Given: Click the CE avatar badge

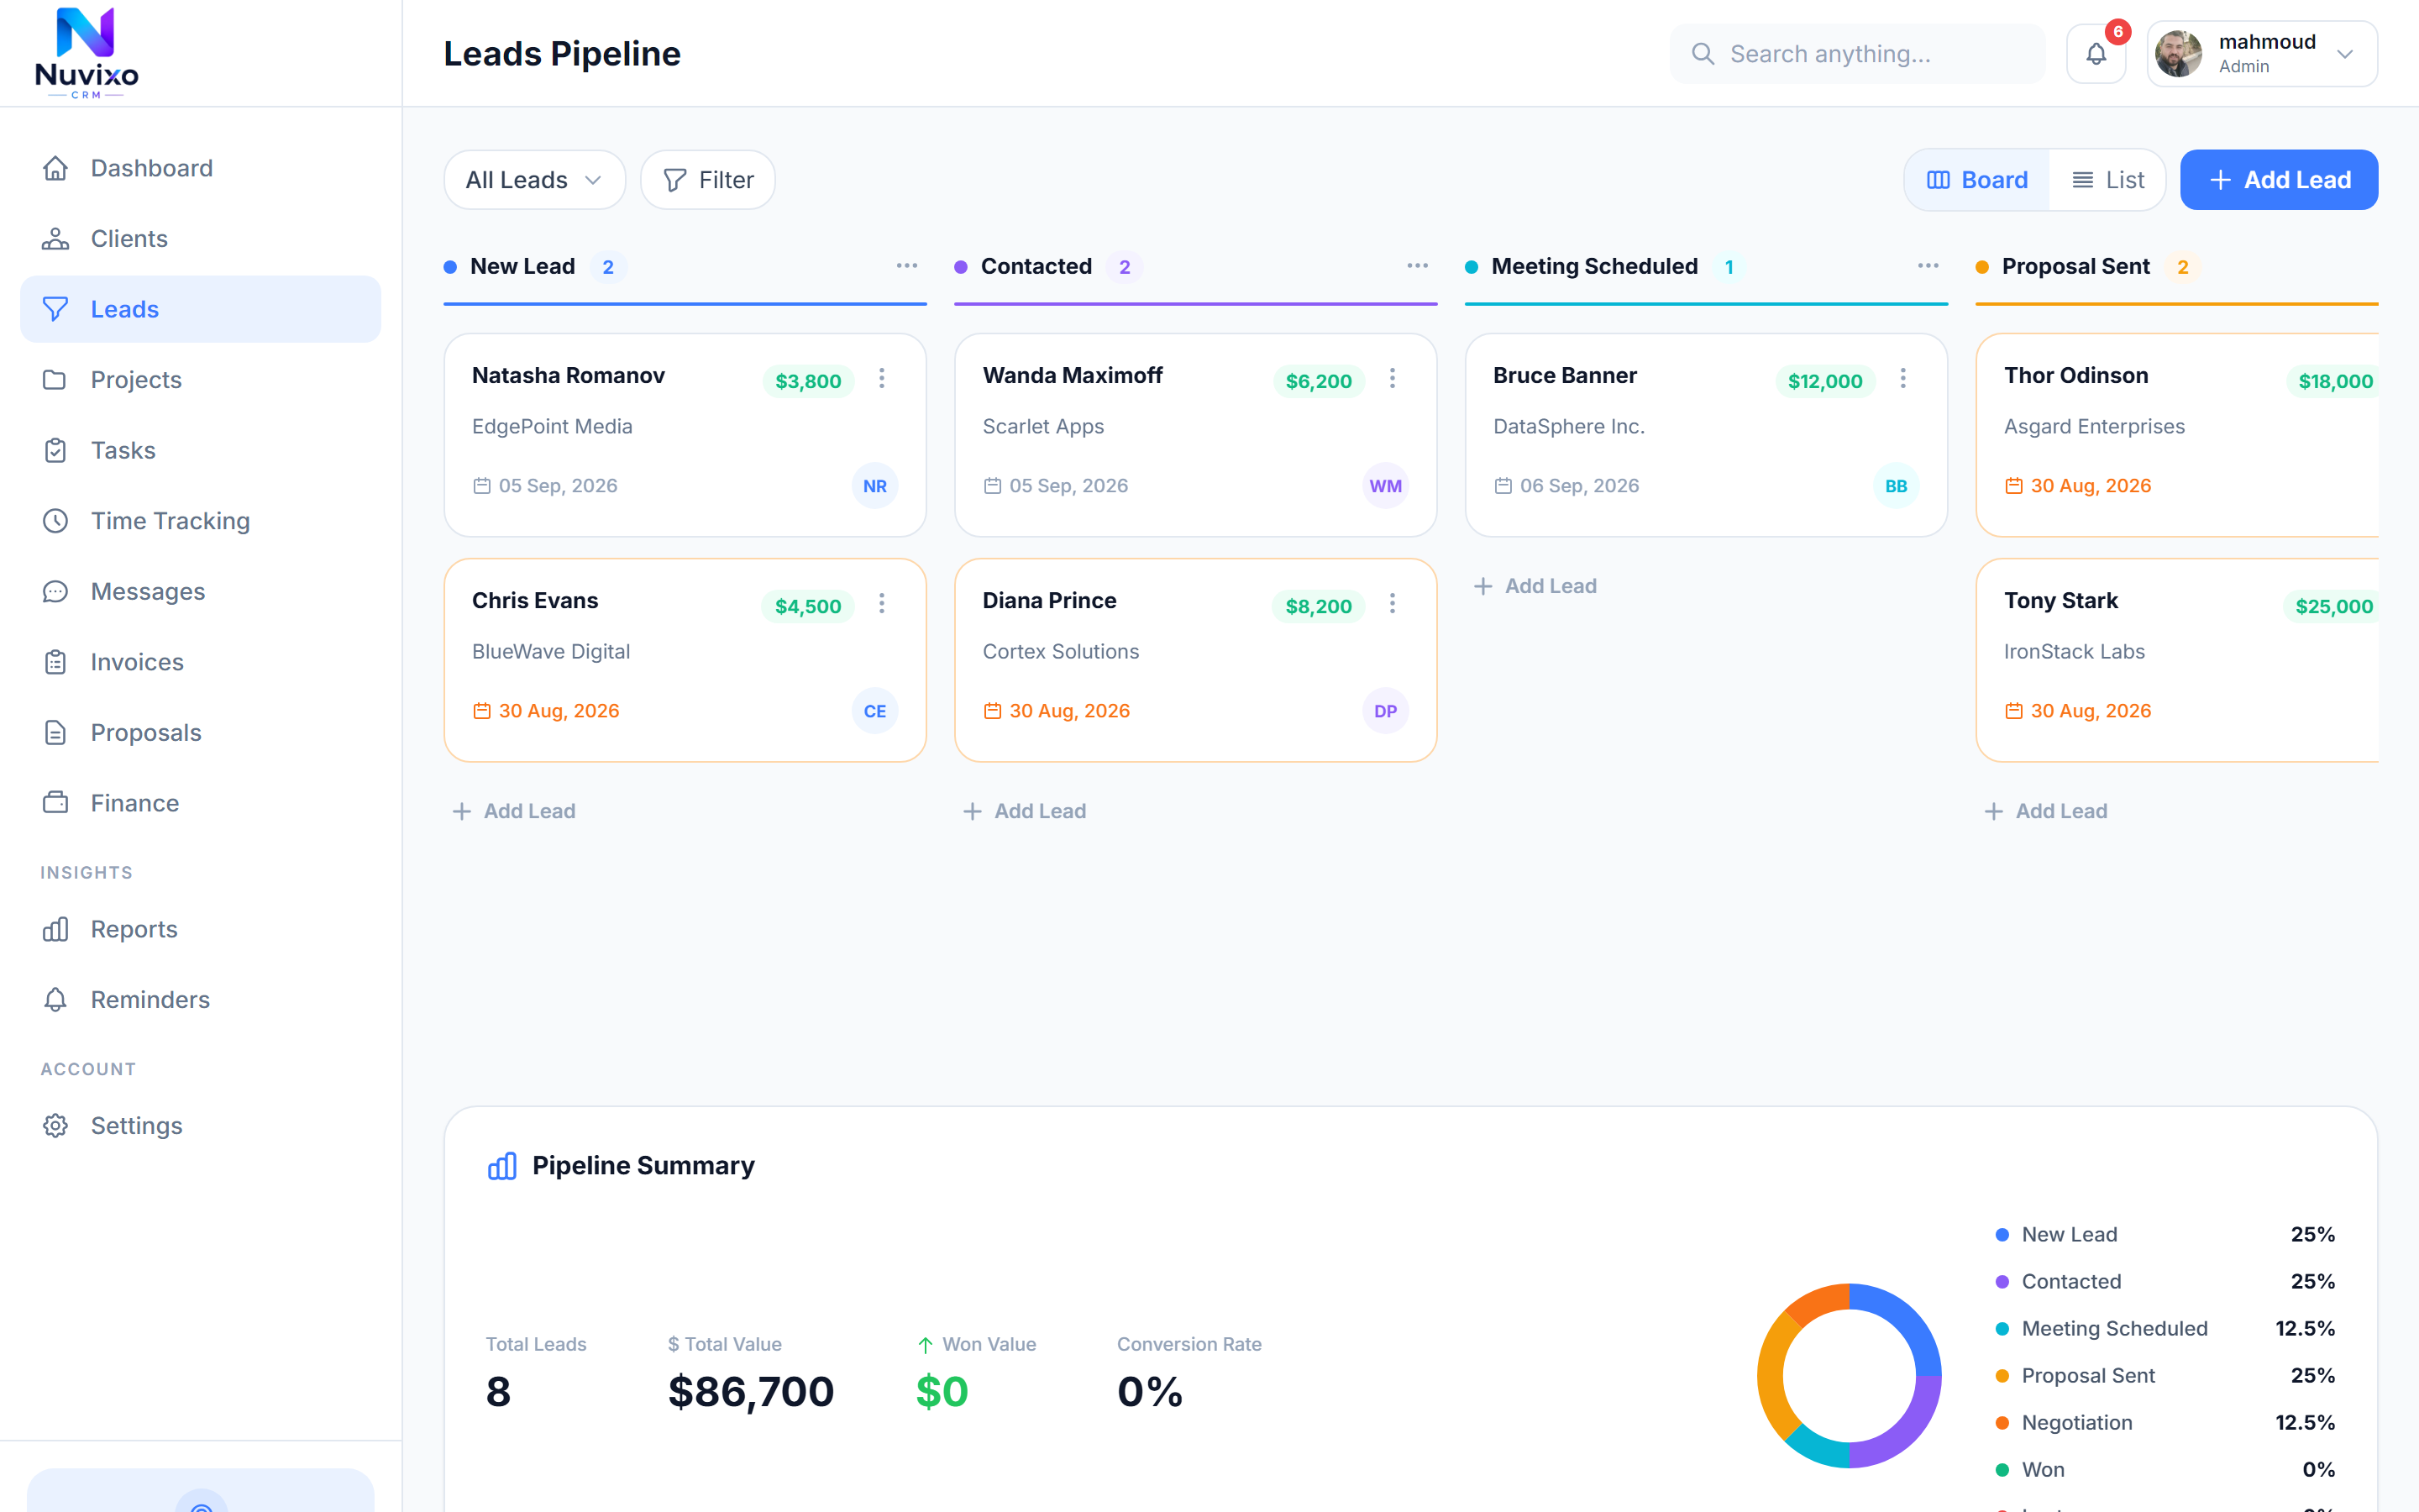Looking at the screenshot, I should (874, 711).
